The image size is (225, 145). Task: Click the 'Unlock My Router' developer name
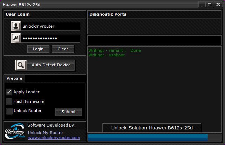[46, 133]
